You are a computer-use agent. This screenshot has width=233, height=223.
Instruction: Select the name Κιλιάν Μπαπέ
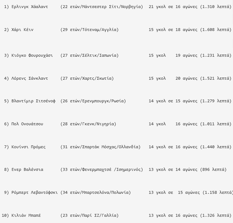[26, 215]
